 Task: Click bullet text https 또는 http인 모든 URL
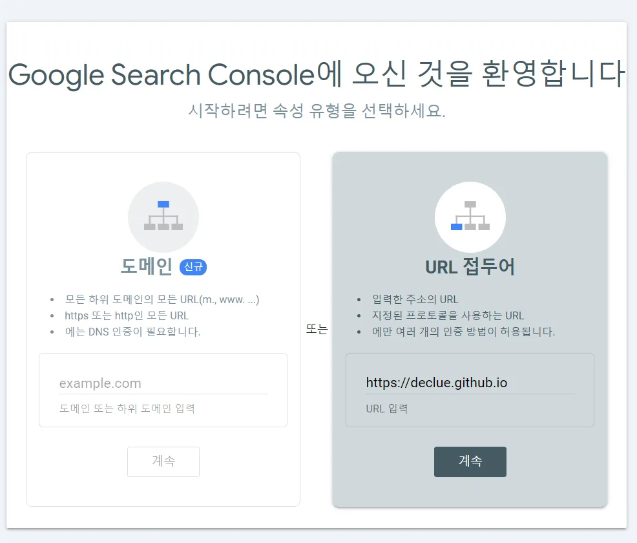tap(127, 316)
